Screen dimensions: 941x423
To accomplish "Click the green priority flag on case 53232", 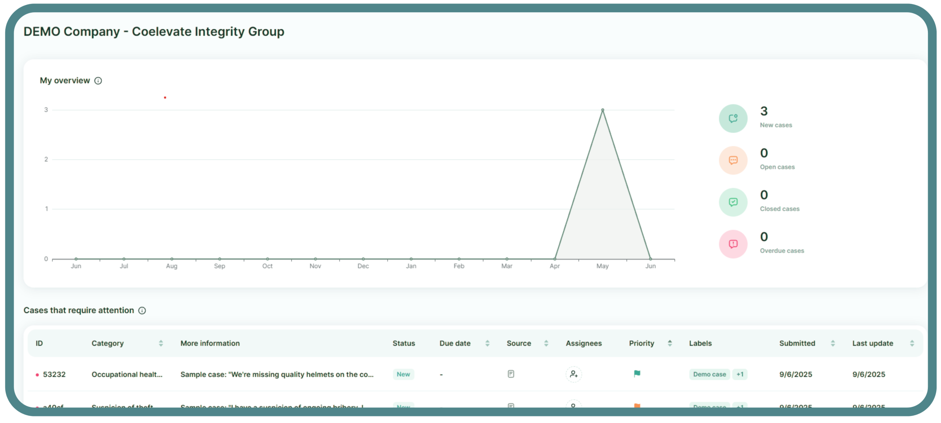I will tap(637, 374).
